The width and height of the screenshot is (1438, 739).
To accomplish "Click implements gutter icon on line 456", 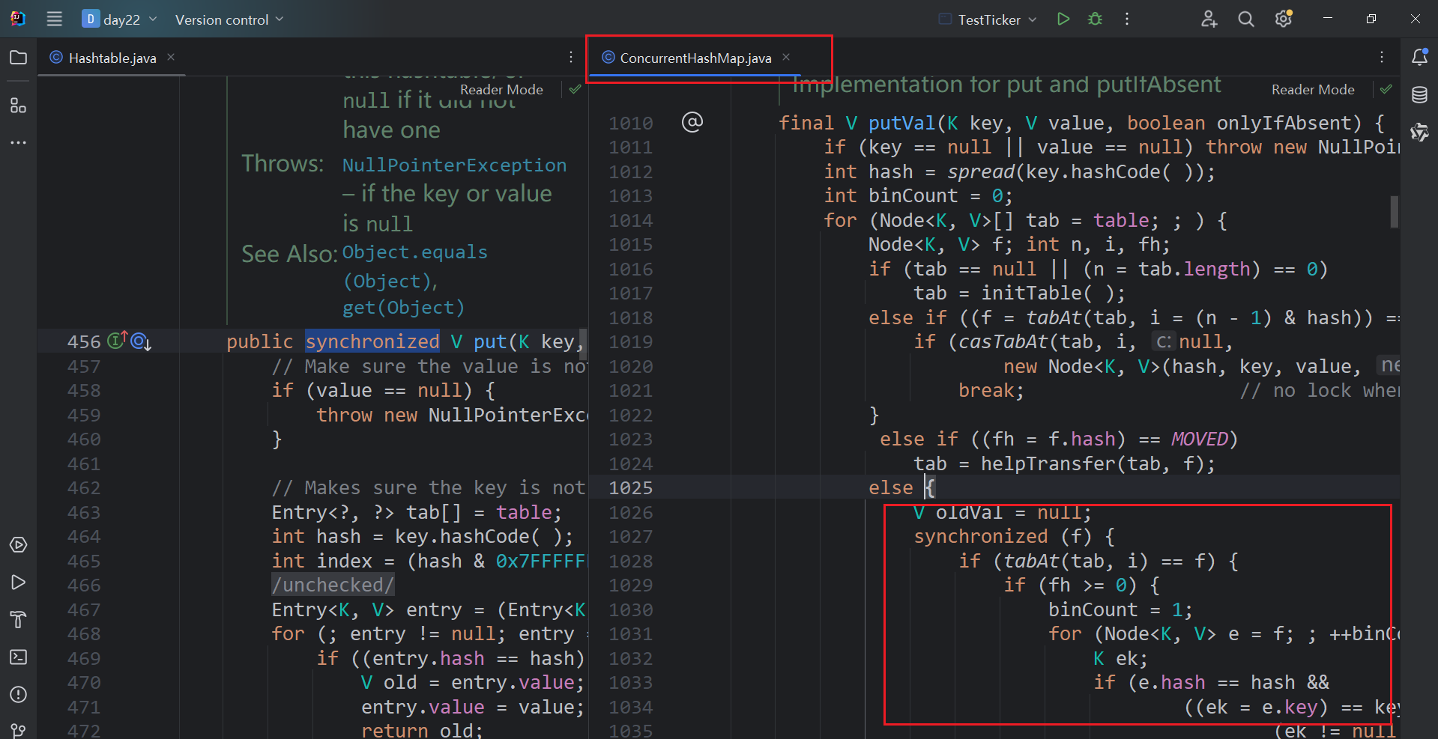I will pyautogui.click(x=117, y=341).
